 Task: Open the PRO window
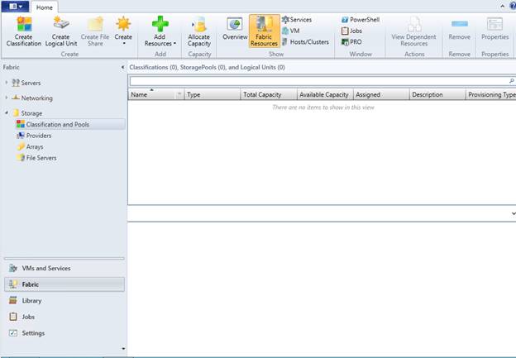coord(351,42)
